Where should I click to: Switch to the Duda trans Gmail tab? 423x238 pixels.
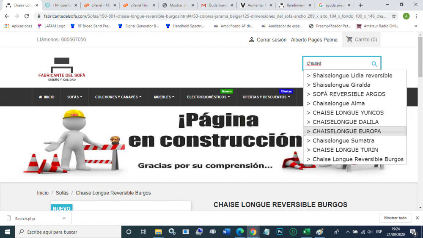[x=217, y=5]
